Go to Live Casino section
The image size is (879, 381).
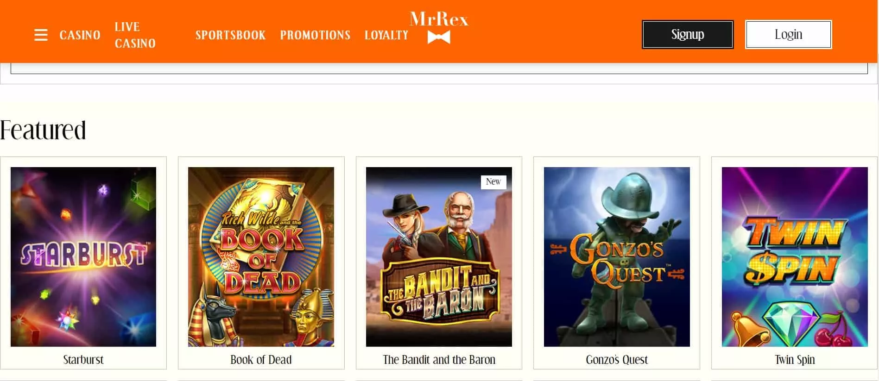tap(135, 35)
